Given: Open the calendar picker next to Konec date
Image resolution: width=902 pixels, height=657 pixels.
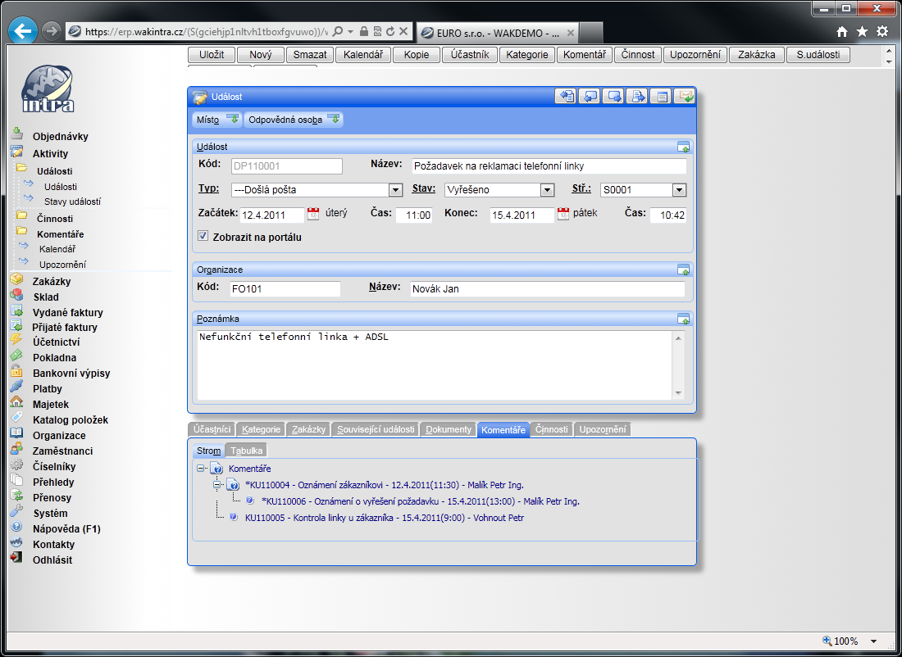Looking at the screenshot, I should pyautogui.click(x=563, y=215).
